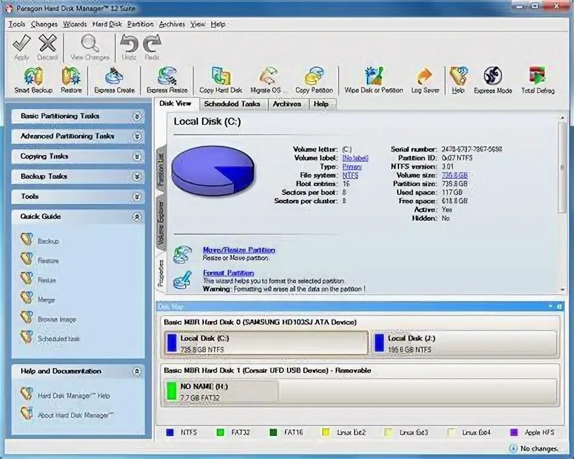The height and width of the screenshot is (459, 574).
Task: Click Backup icon in Quick Guide
Action: (27, 239)
